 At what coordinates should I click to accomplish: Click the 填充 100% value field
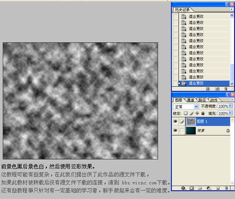pos(224,113)
